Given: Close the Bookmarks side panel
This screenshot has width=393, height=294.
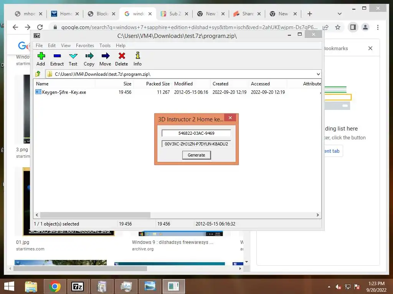Looking at the screenshot, I should pyautogui.click(x=370, y=48).
